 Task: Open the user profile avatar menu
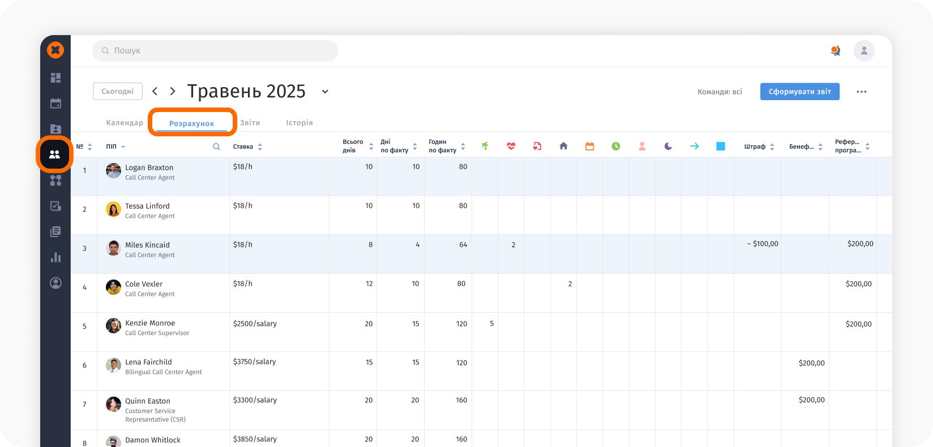[864, 51]
